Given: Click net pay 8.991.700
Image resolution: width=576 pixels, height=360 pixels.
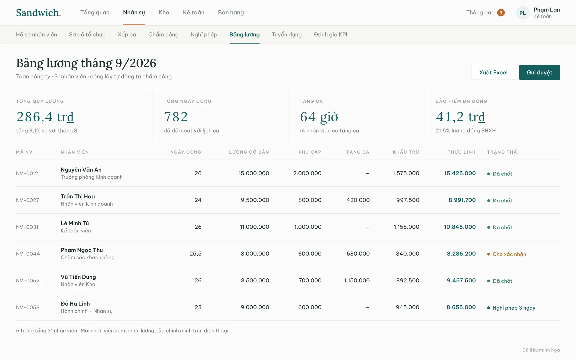Looking at the screenshot, I should (x=462, y=200).
